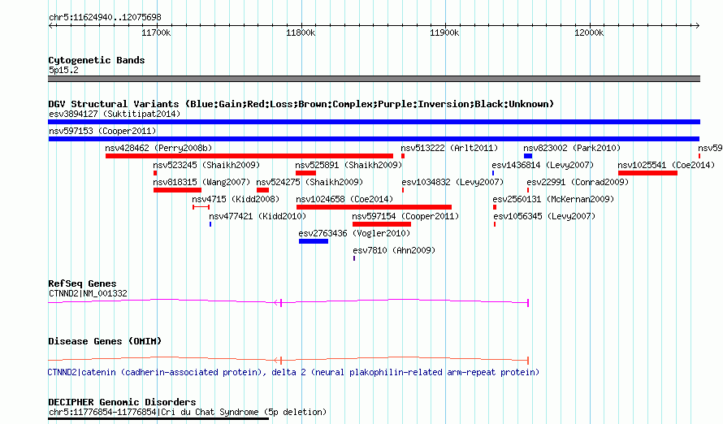Select the black Cri du Chat region bar
This screenshot has width=723, height=424.
coord(158,419)
